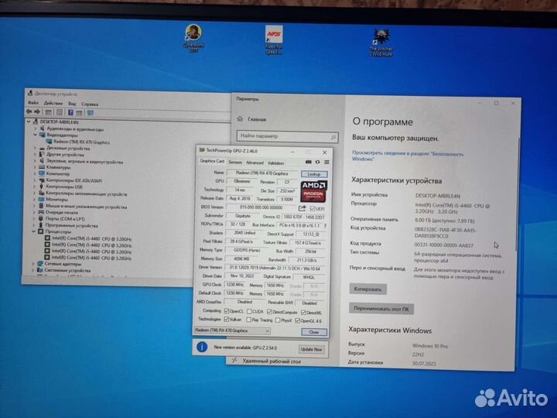This screenshot has height=418, width=557.
Task: Click the Forward arrow in Device Manager toolbar
Action: tap(37, 112)
